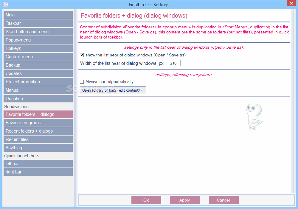
Task: Select the Context menu section
Action: click(x=38, y=57)
